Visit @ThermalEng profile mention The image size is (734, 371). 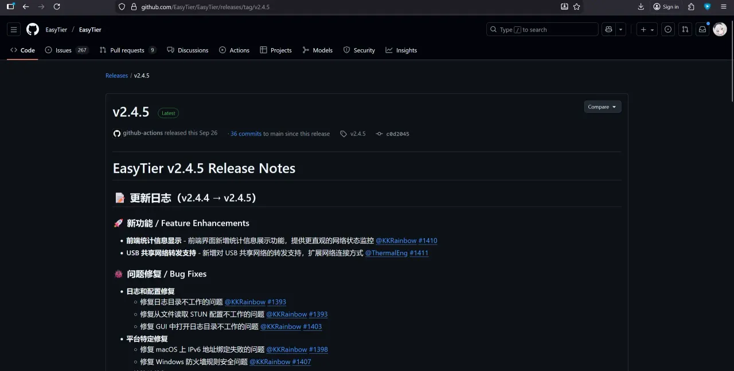point(386,253)
